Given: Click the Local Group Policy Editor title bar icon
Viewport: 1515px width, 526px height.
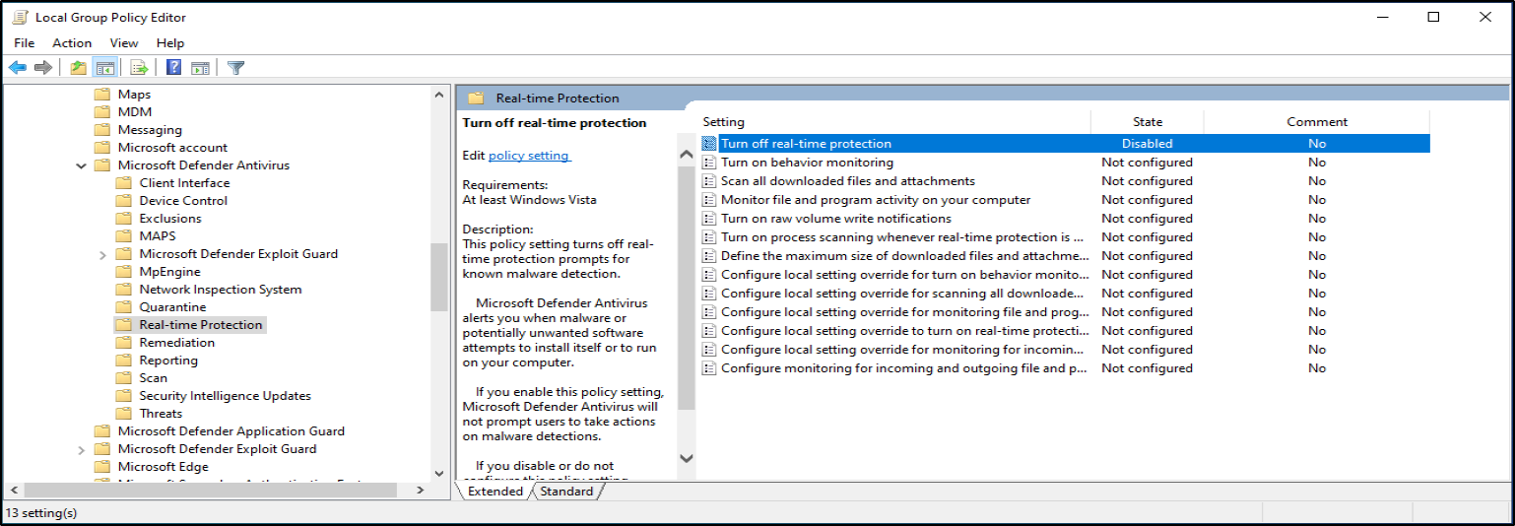Looking at the screenshot, I should click(20, 18).
